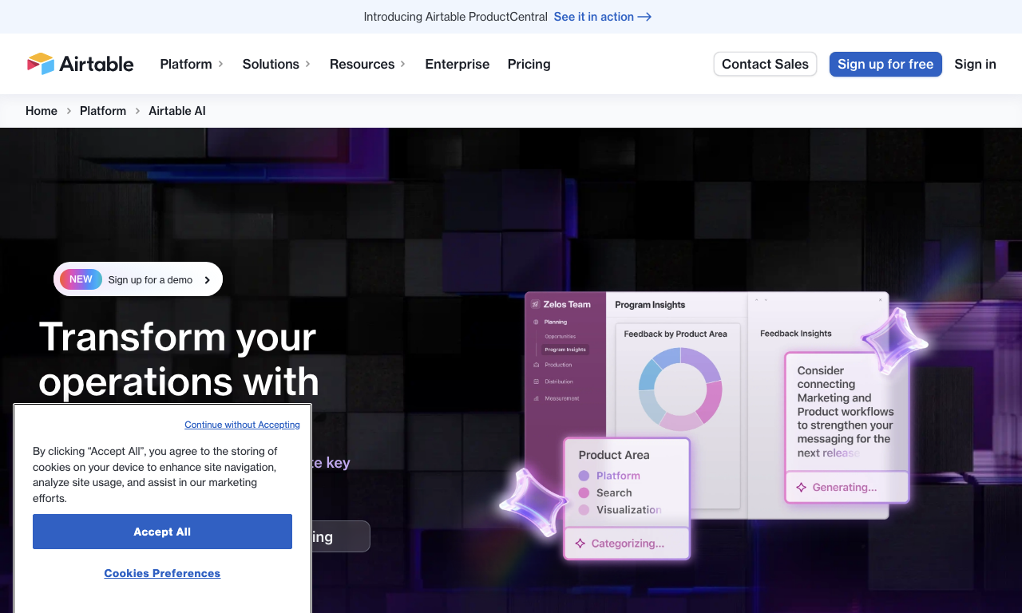Click the "Transform your" heading text
Image resolution: width=1022 pixels, height=613 pixels.
click(177, 336)
